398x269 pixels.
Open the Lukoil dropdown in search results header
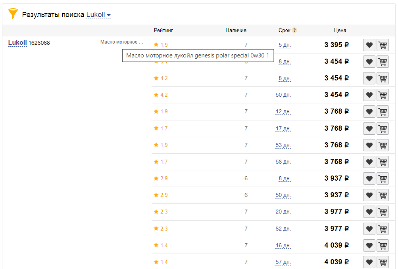98,15
